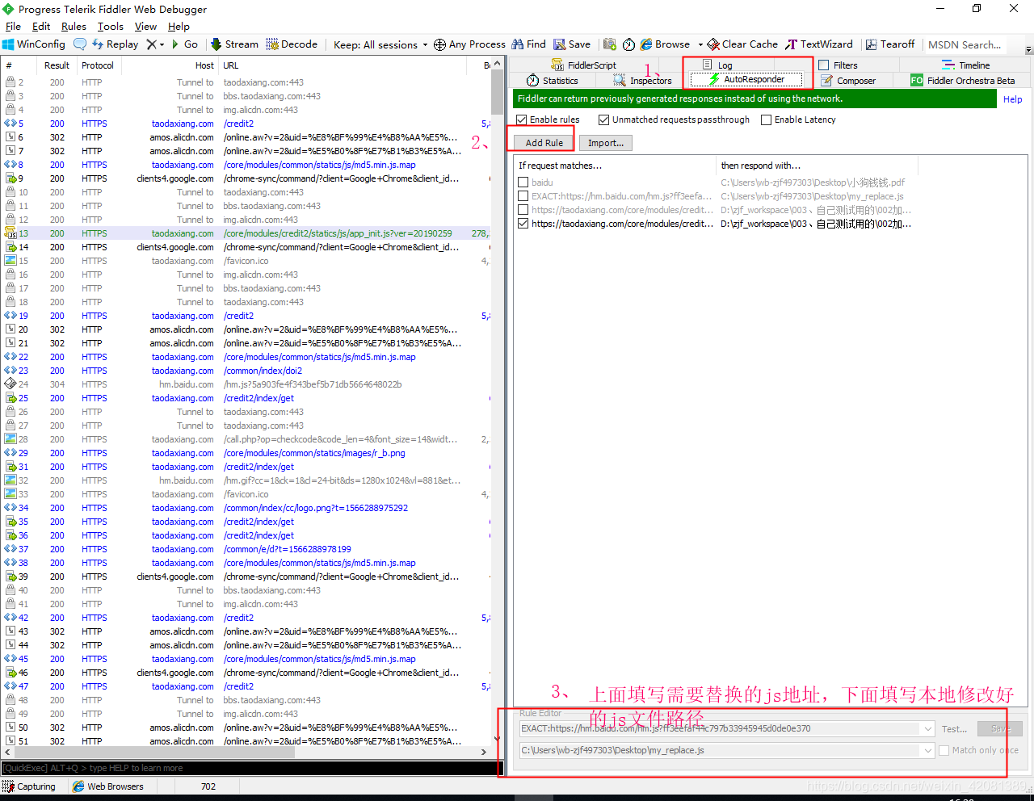Click the Add Rule button
1034x801 pixels.
[544, 143]
